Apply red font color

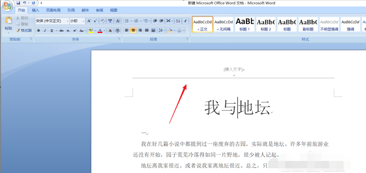pos(100,30)
